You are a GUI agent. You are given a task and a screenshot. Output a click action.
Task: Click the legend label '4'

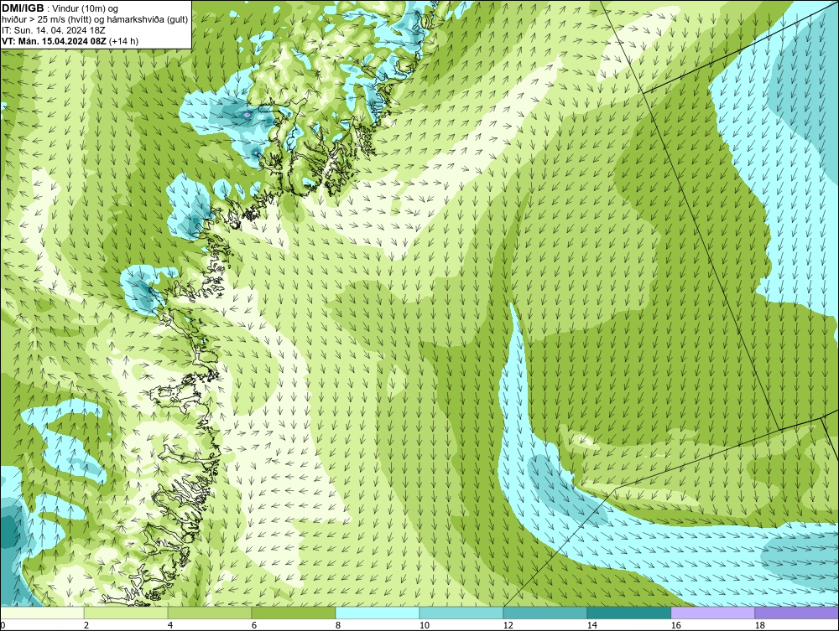[x=170, y=625]
